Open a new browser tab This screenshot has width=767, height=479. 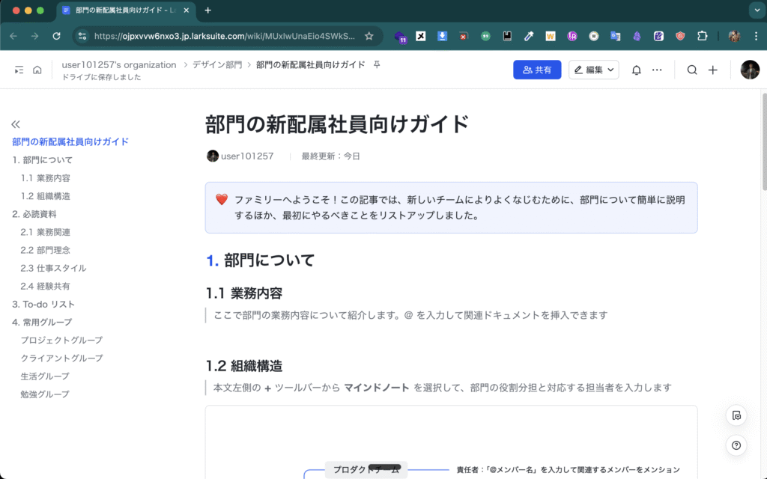[x=207, y=10]
